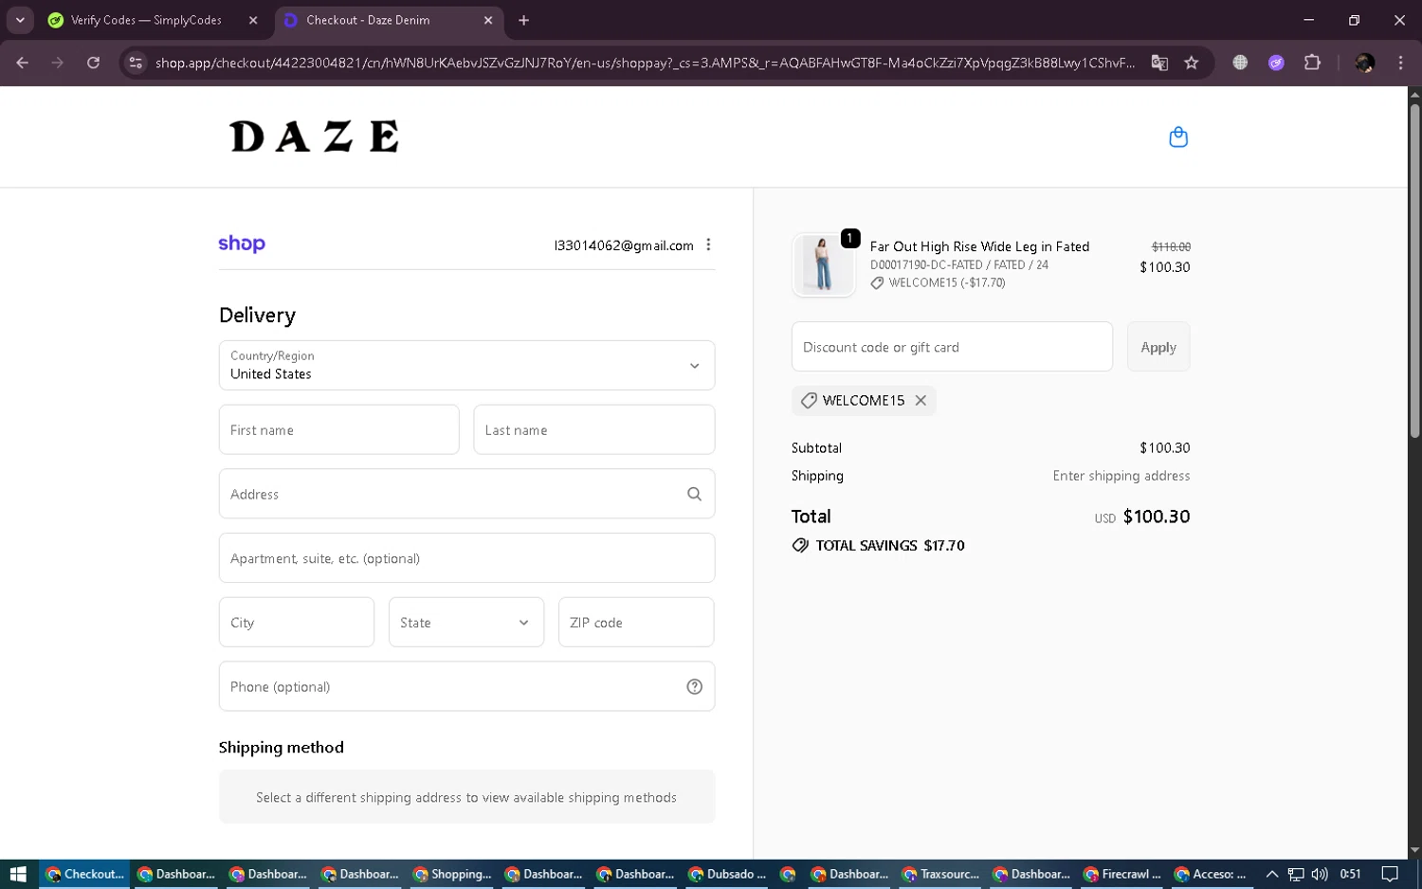The width and height of the screenshot is (1422, 889).
Task: View site information icon in address bar
Action: click(136, 63)
